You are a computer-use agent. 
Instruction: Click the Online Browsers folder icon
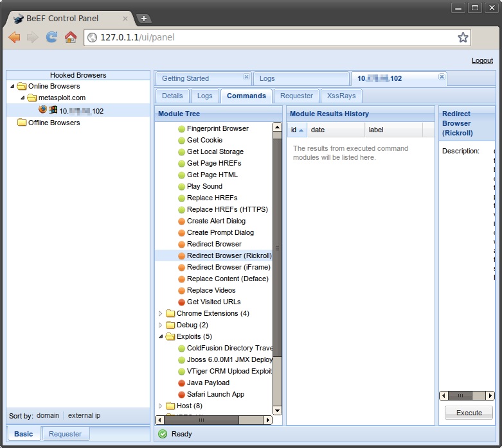pyautogui.click(x=21, y=86)
